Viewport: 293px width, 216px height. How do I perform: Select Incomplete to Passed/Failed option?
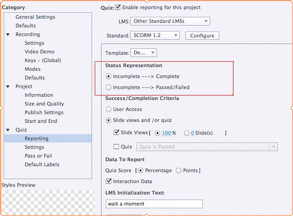coord(109,87)
